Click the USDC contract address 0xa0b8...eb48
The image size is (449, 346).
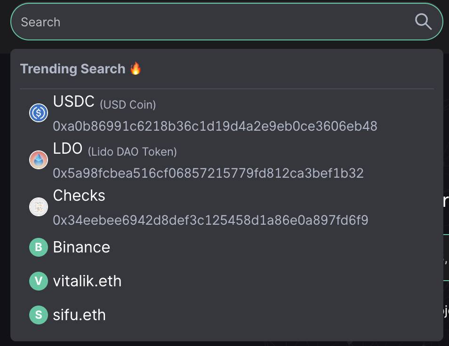coord(215,126)
